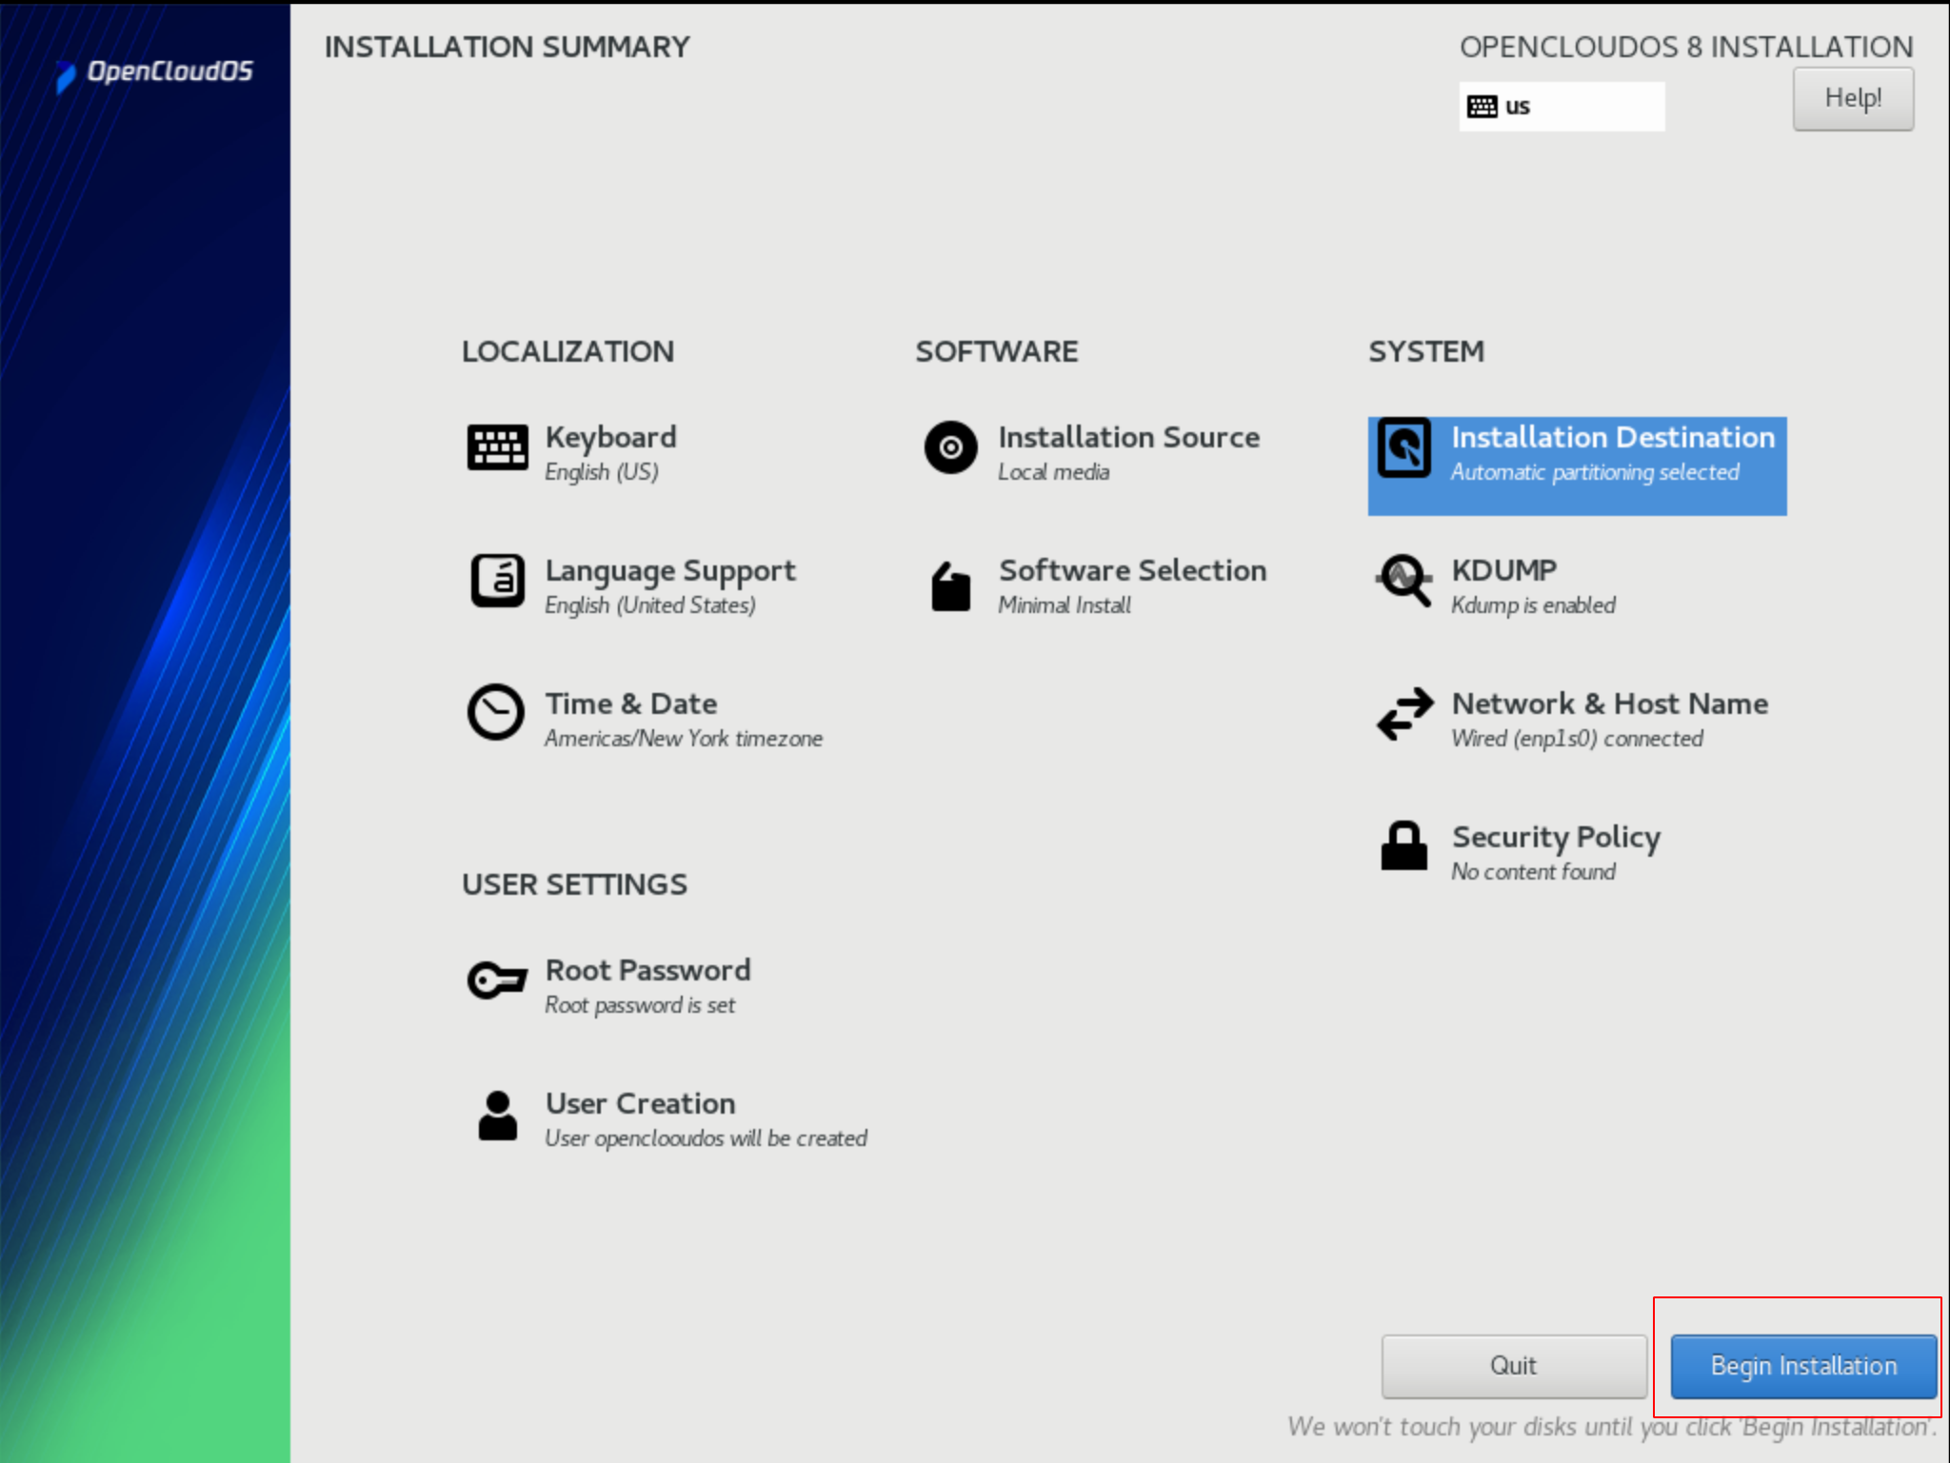Click 'English (US)' keyboard status text
This screenshot has width=1950, height=1463.
[602, 472]
